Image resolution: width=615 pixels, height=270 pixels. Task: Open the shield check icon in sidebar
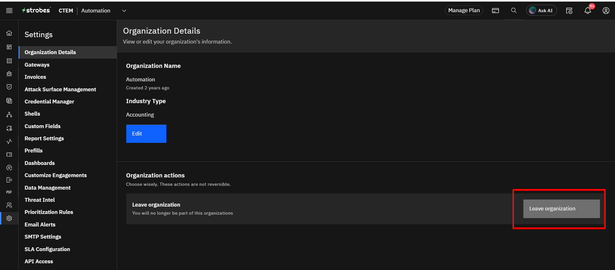(9, 87)
